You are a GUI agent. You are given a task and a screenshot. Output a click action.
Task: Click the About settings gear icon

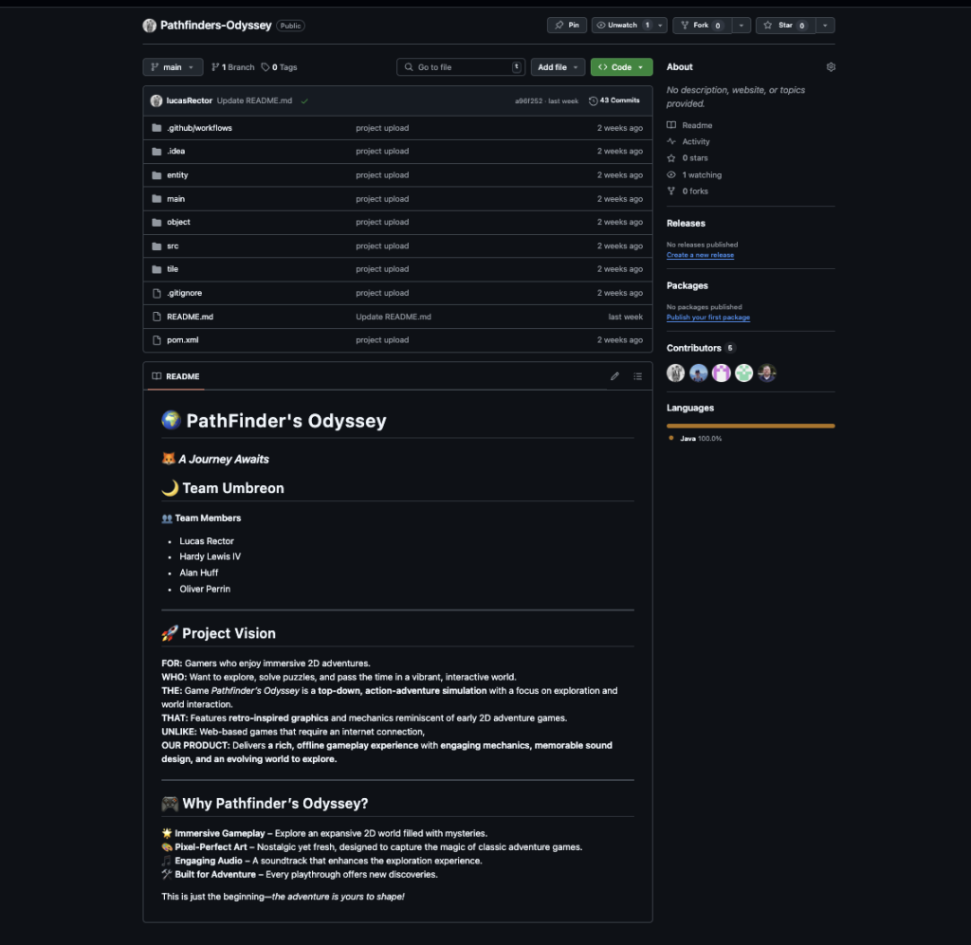tap(831, 67)
